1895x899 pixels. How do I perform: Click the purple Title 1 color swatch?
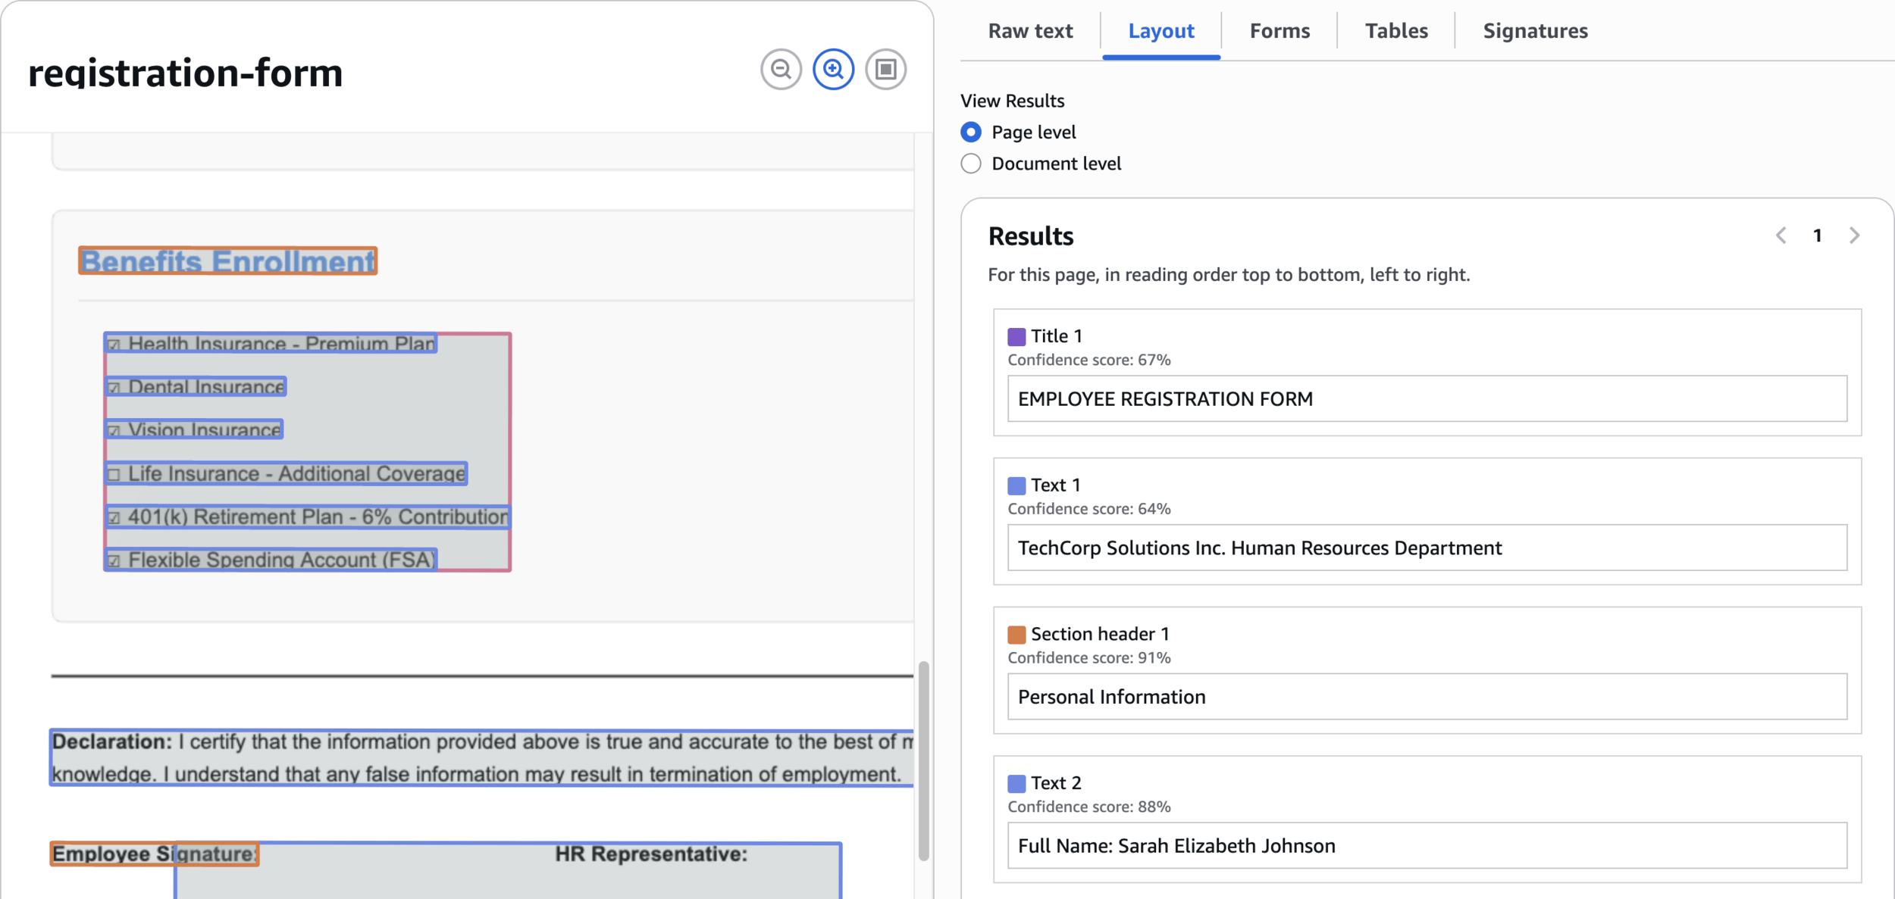1016,336
